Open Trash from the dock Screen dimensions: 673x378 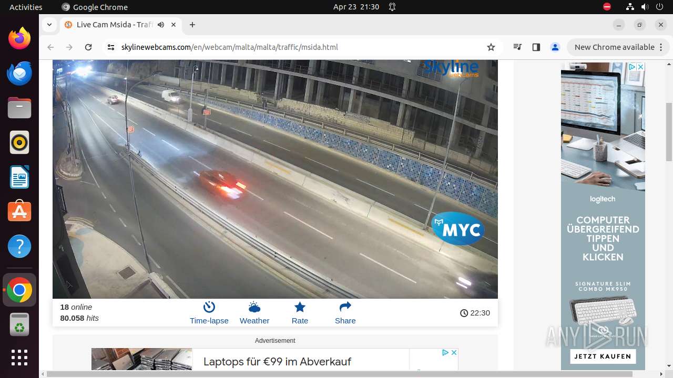click(x=19, y=324)
